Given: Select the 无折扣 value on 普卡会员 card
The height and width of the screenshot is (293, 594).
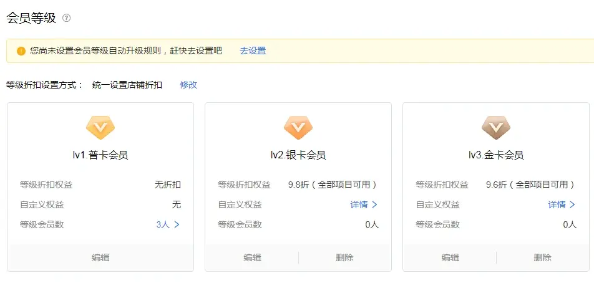Looking at the screenshot, I should pos(168,185).
